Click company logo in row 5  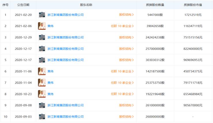(42, 60)
